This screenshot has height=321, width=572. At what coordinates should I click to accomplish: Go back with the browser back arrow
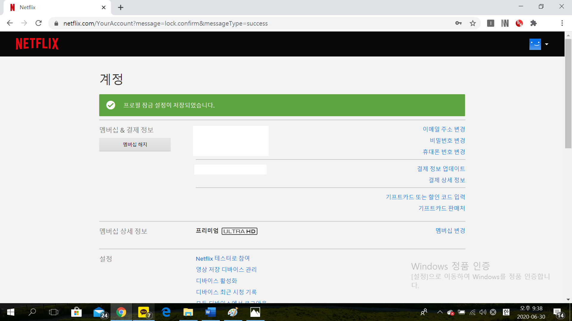point(10,23)
